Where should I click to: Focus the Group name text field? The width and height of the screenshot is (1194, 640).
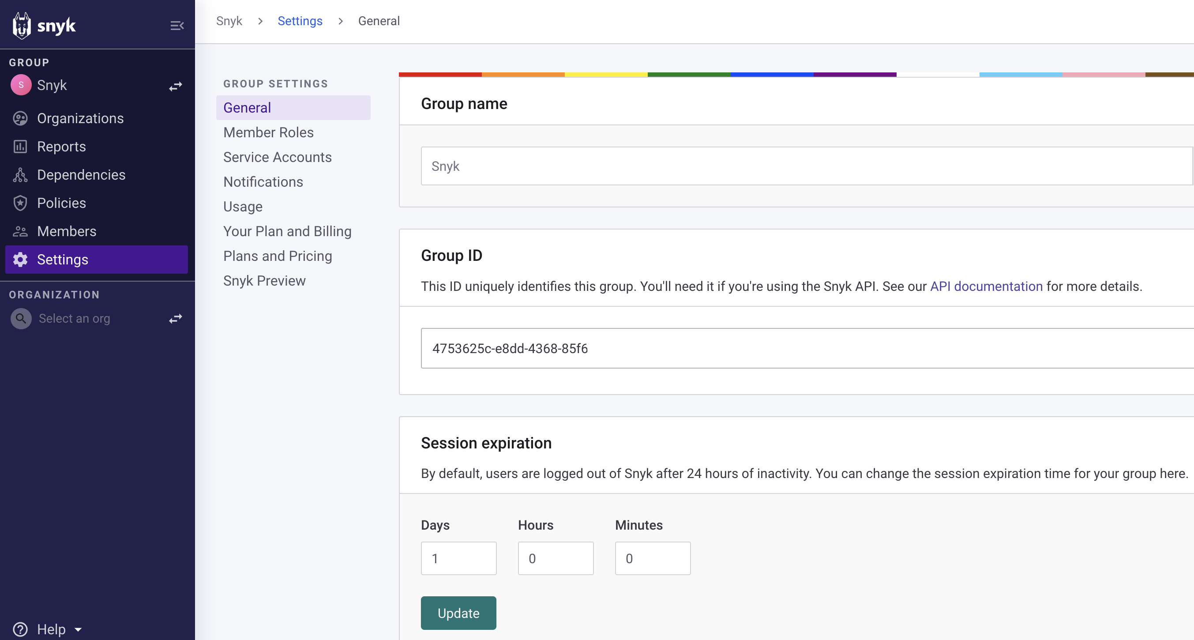point(807,166)
